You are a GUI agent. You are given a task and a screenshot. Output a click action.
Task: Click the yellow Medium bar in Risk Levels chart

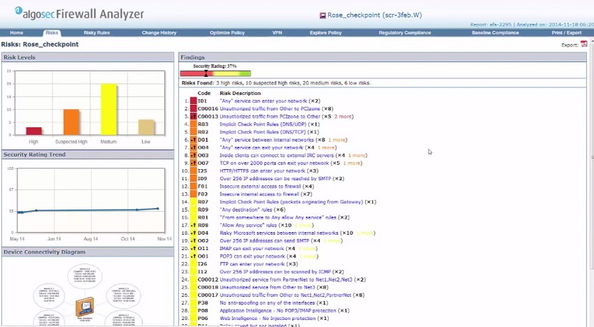tap(108, 110)
